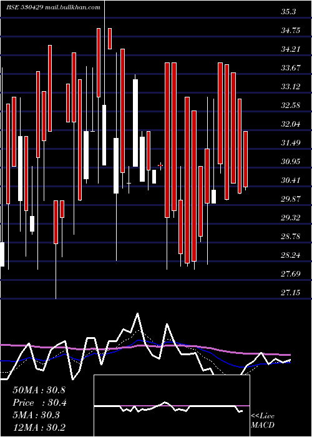Click the 32.58 price axis label
312x437 pixels.
[291, 106]
